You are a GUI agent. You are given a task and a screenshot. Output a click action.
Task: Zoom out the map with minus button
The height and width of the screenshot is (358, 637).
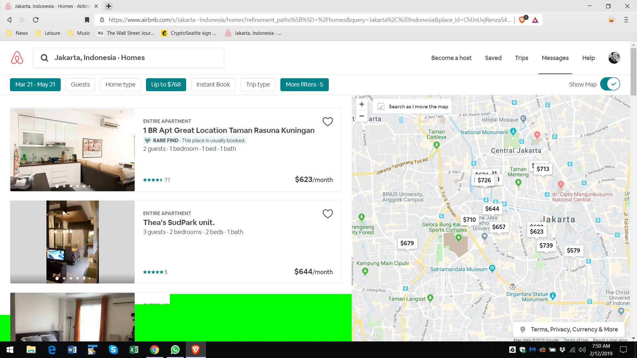click(x=362, y=116)
